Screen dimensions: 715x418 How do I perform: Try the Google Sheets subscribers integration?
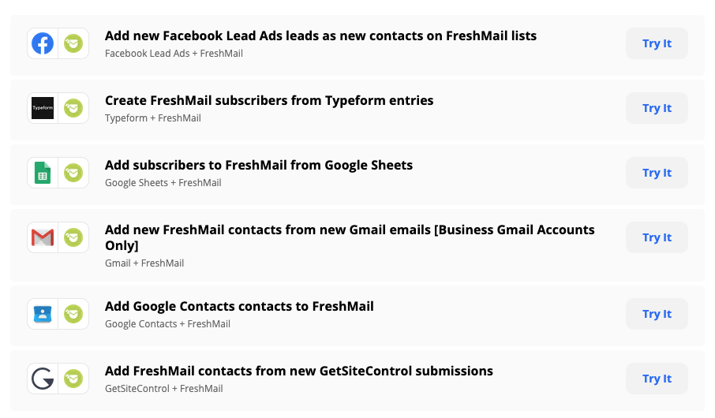tap(657, 173)
